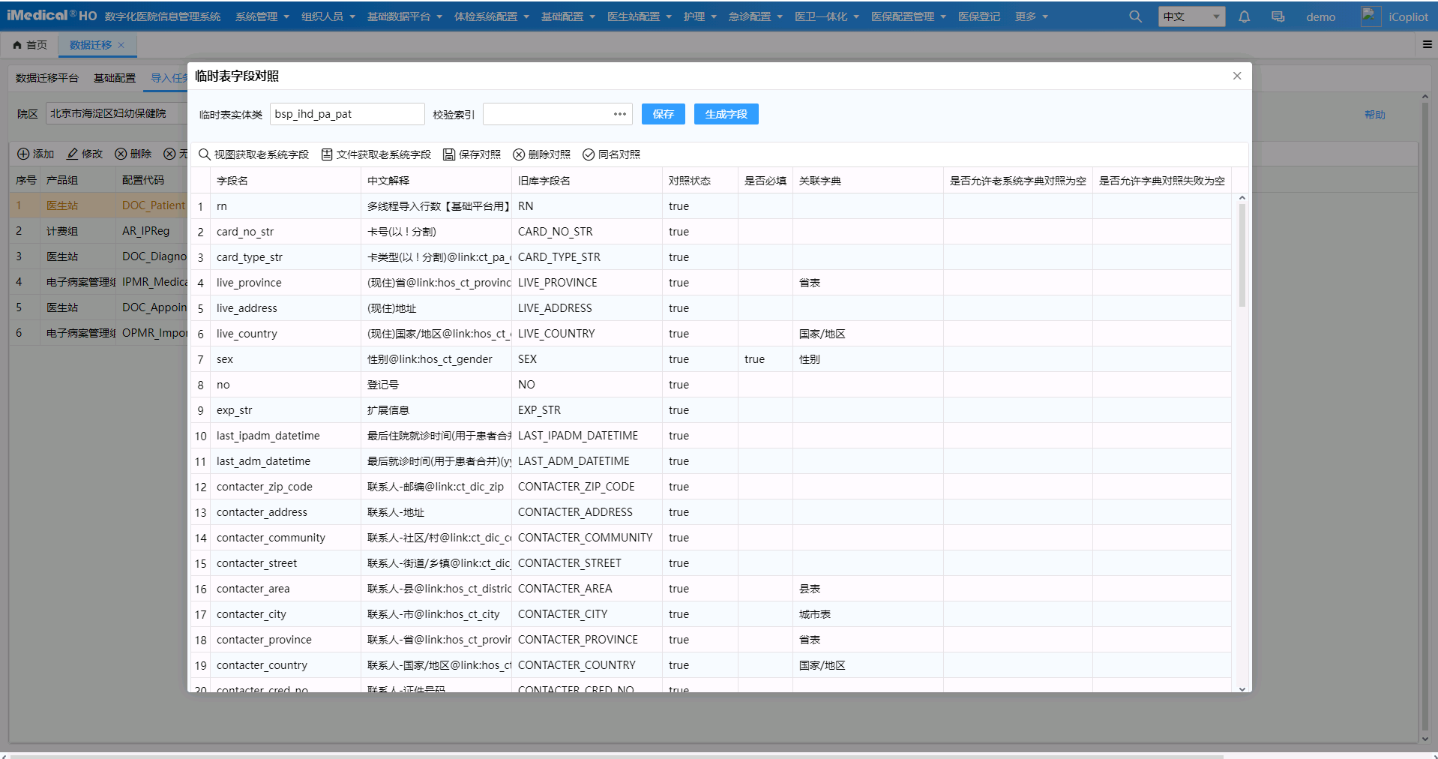
Task: Click the 城市表 dictionary cell
Action: (867, 614)
